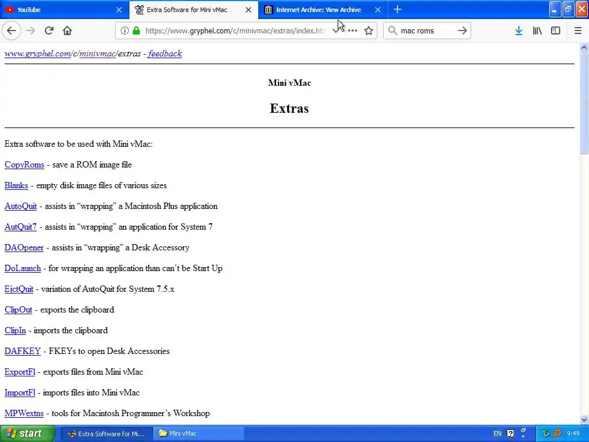Open the AutQuit7 link
The width and height of the screenshot is (589, 442).
[x=21, y=227]
